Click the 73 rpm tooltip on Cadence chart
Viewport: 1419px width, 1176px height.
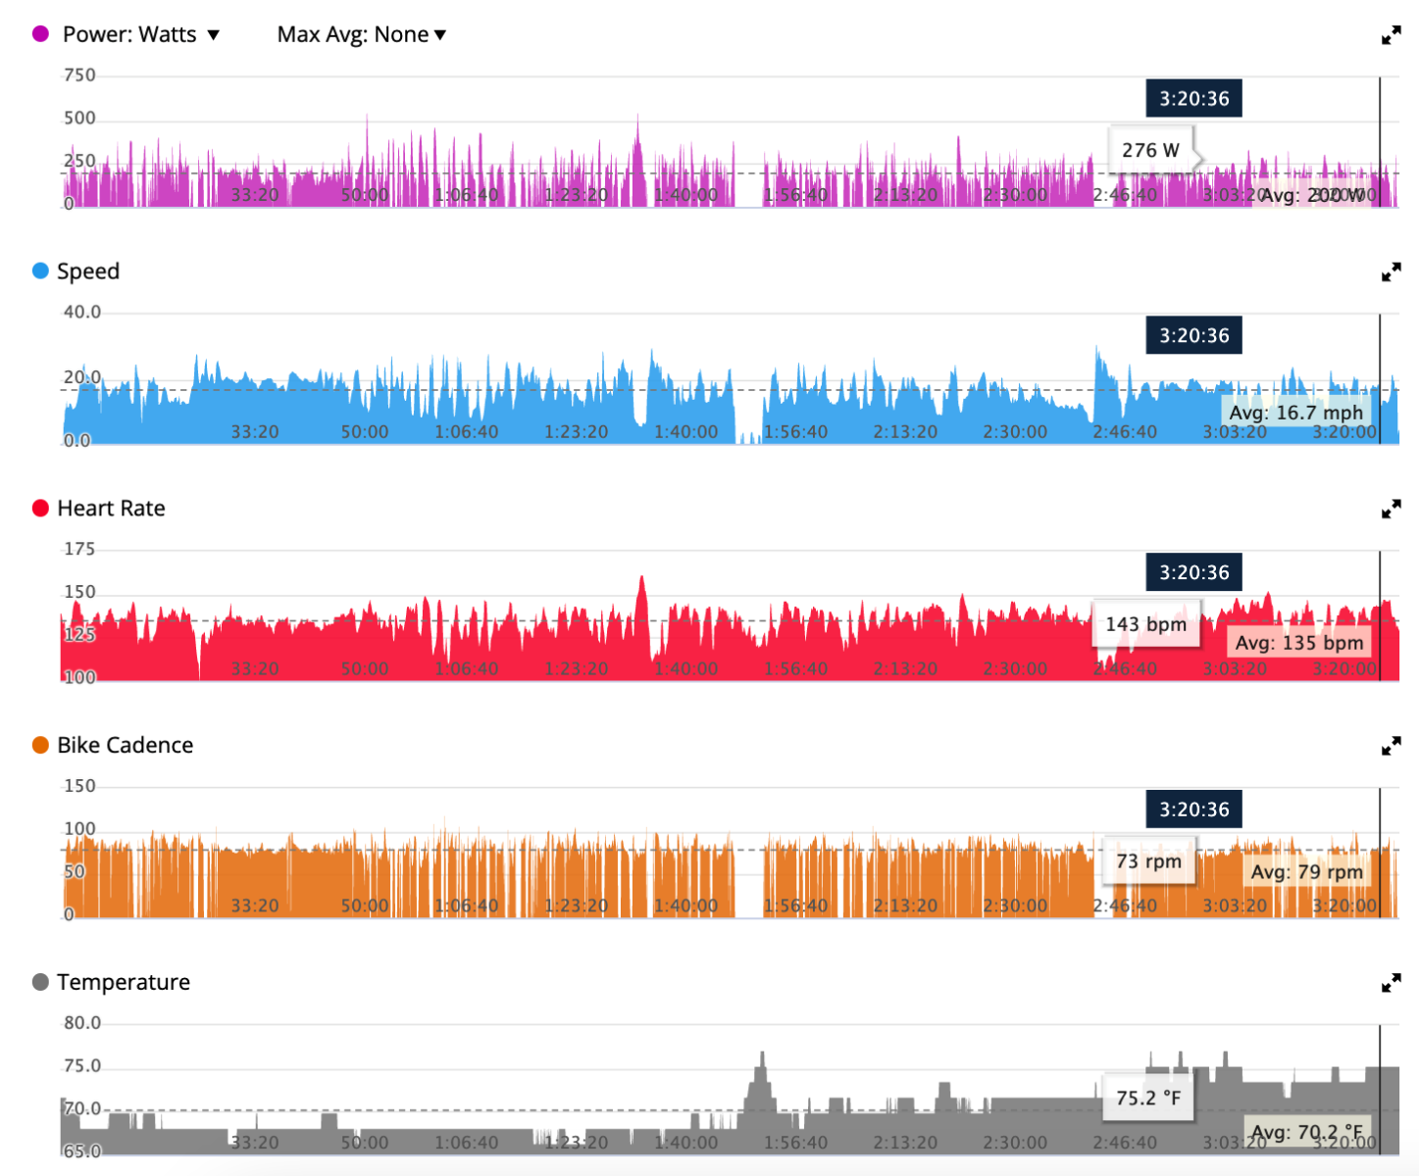[x=1148, y=861]
